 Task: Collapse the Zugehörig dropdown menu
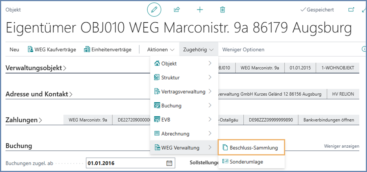(198, 50)
